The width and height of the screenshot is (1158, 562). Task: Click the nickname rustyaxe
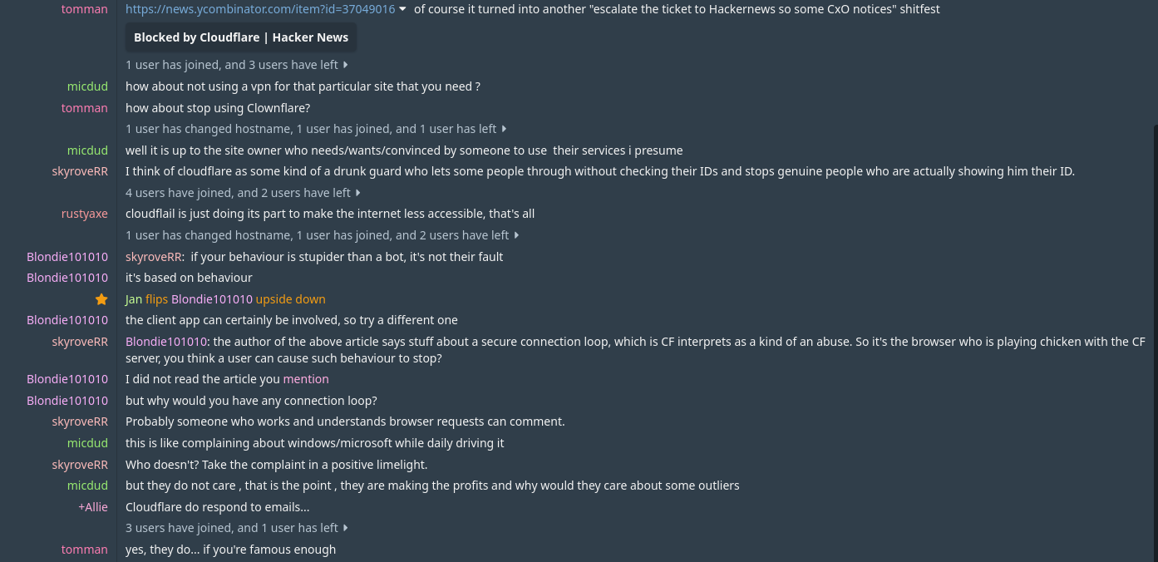pyautogui.click(x=84, y=213)
